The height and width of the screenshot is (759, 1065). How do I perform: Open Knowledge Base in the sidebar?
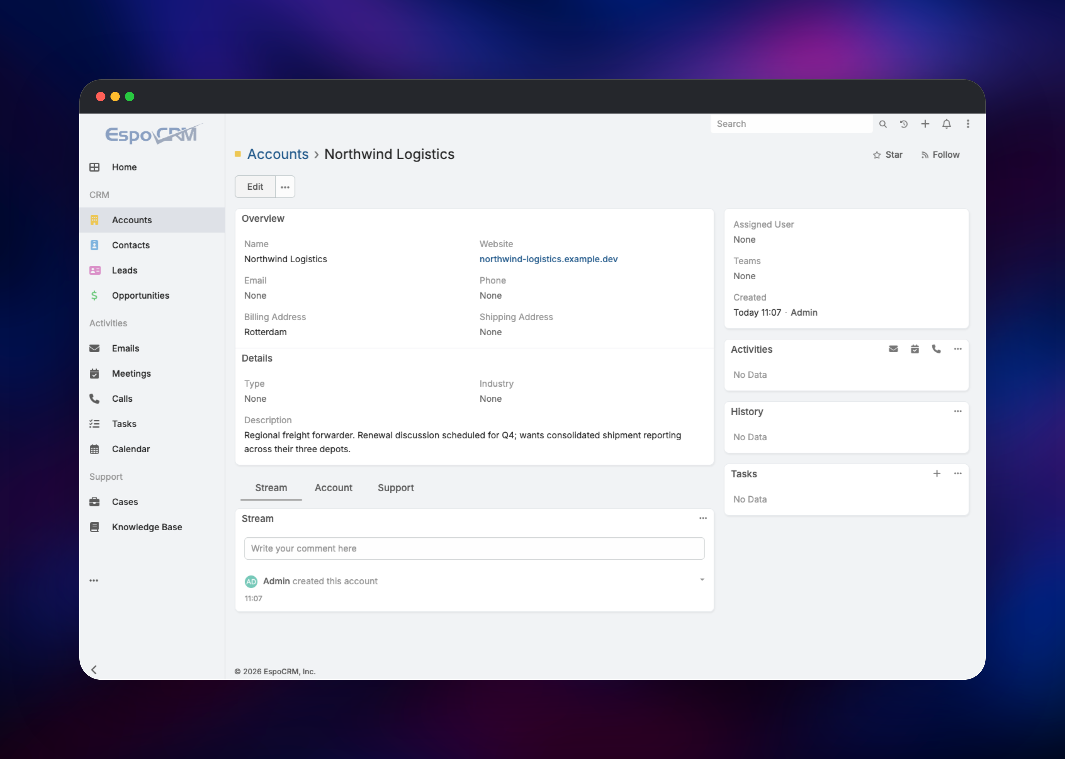[x=152, y=528]
